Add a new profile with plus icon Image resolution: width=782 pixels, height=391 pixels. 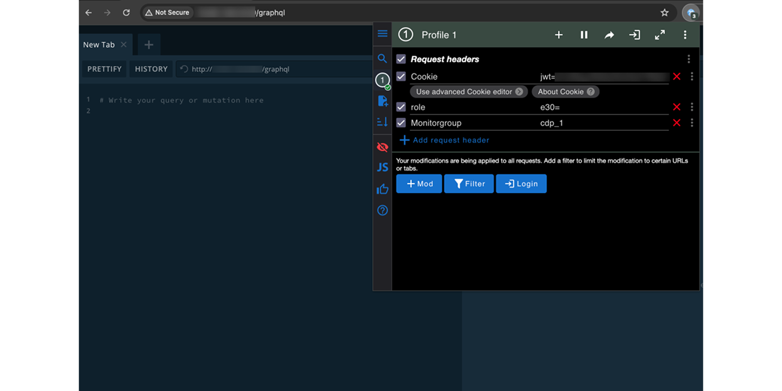[558, 35]
